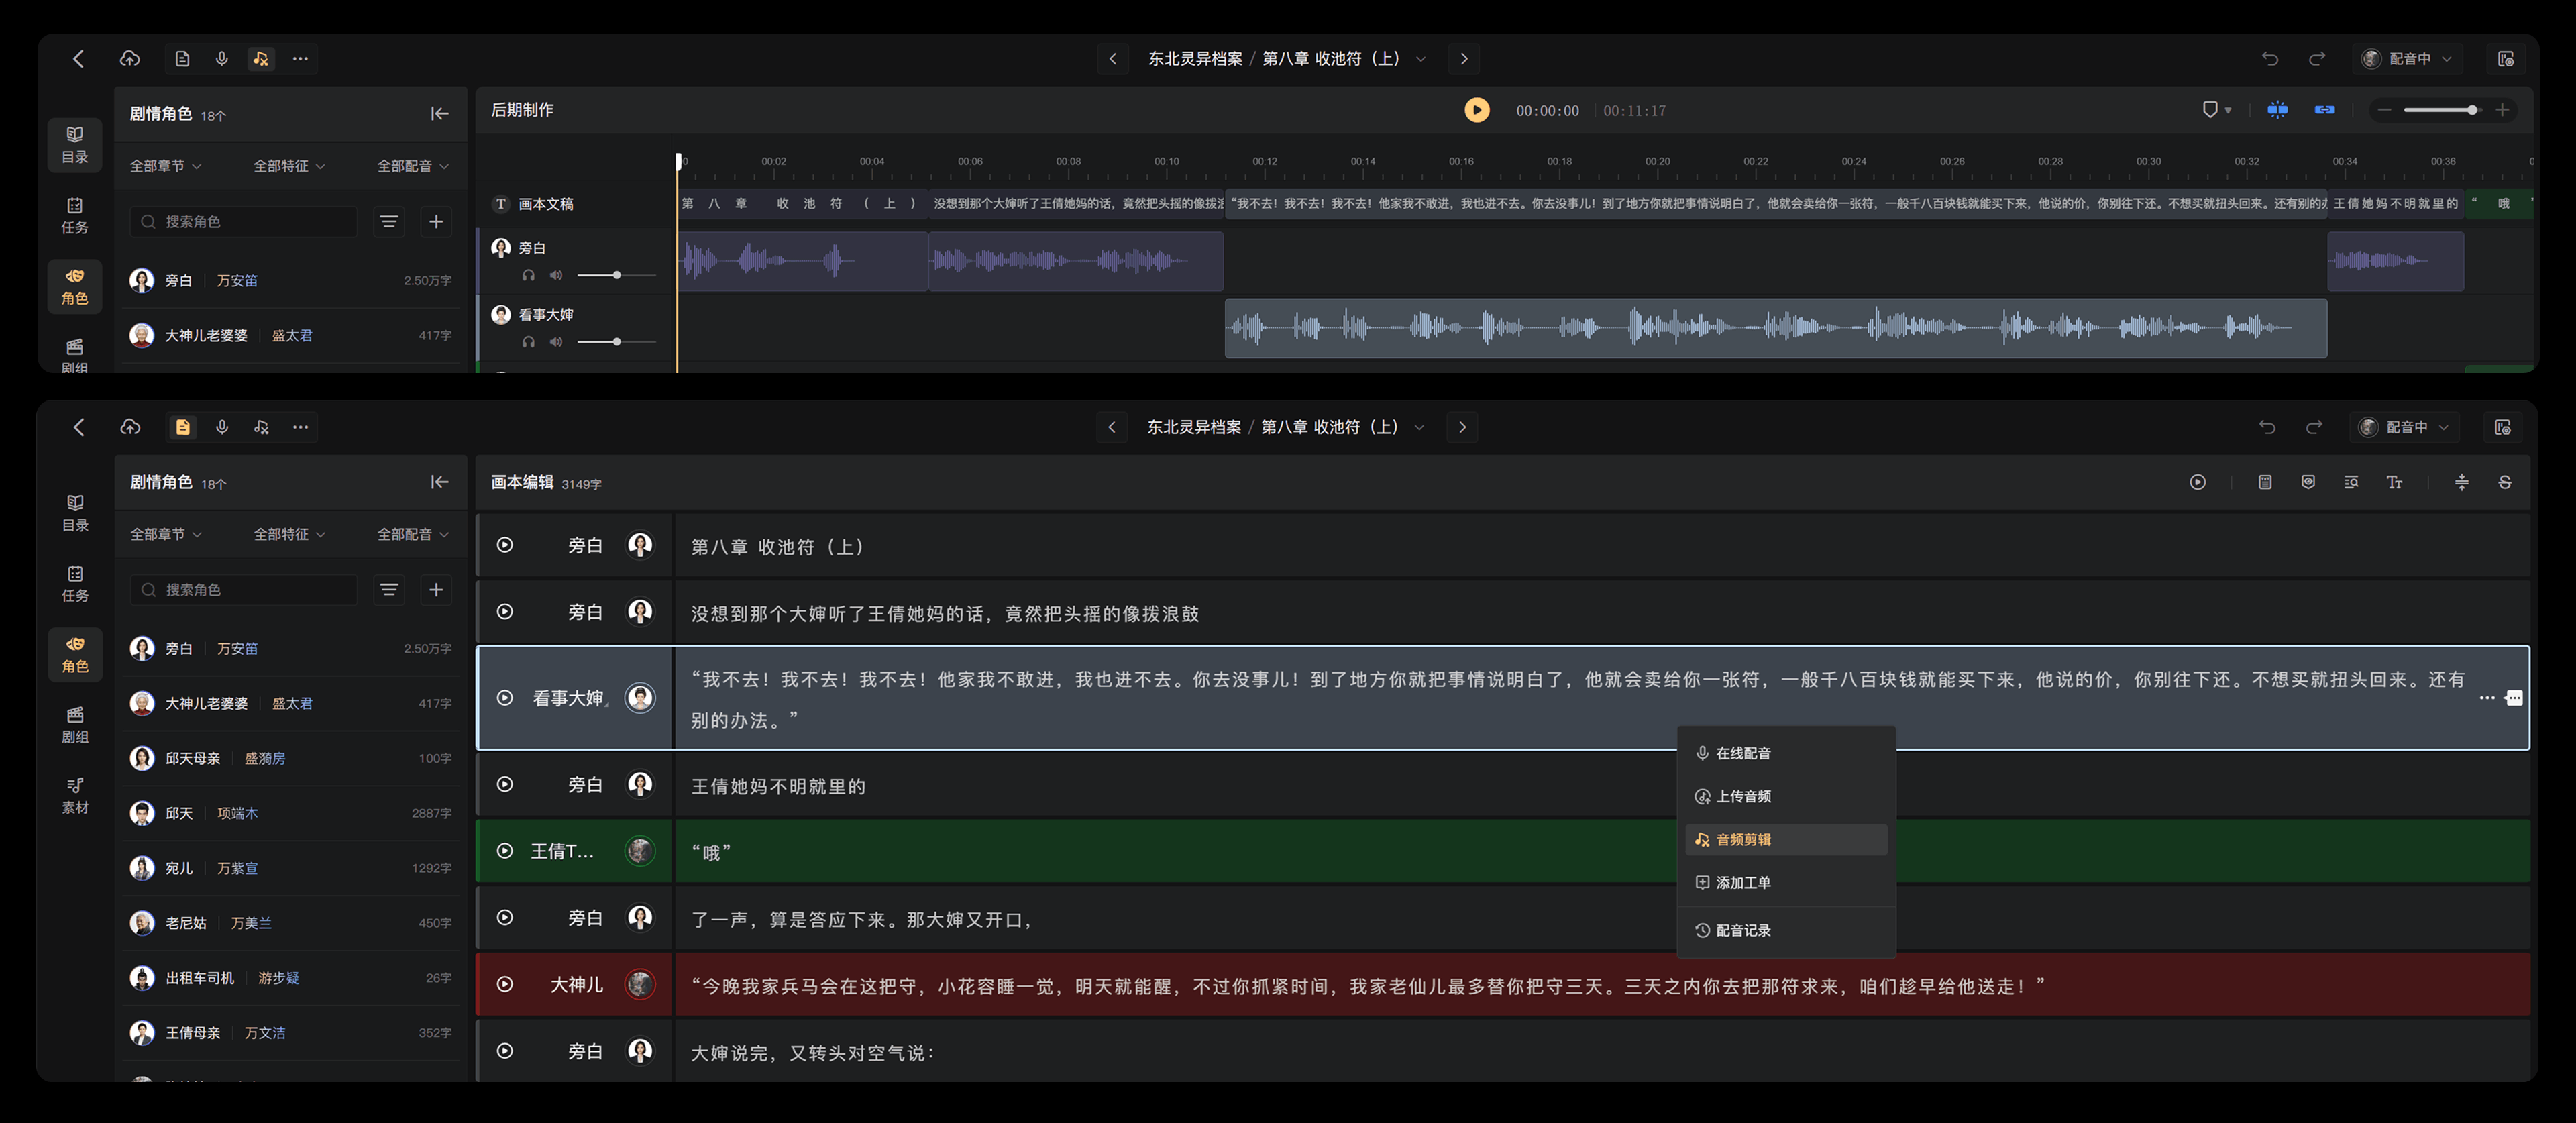Adjust the 旁白 track volume slider

pos(616,275)
